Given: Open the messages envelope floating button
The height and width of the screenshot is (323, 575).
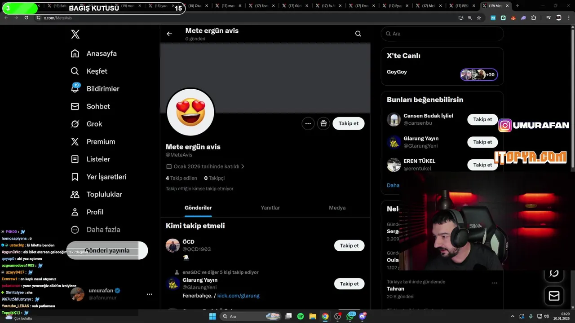Looking at the screenshot, I should [554, 296].
